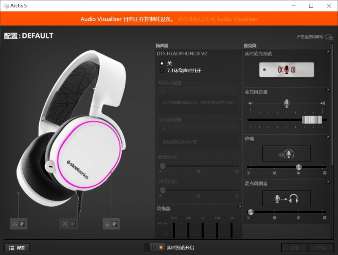
Task: Click the 配置: DEFAULT title
Action: pyautogui.click(x=29, y=36)
